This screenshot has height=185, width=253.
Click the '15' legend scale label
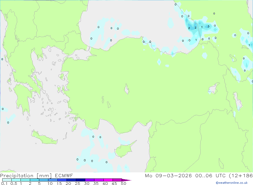(59, 183)
